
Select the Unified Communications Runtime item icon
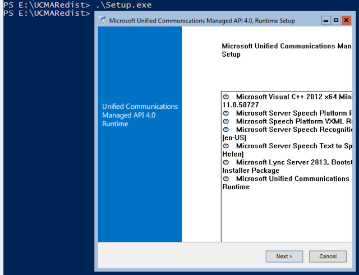tap(226, 178)
